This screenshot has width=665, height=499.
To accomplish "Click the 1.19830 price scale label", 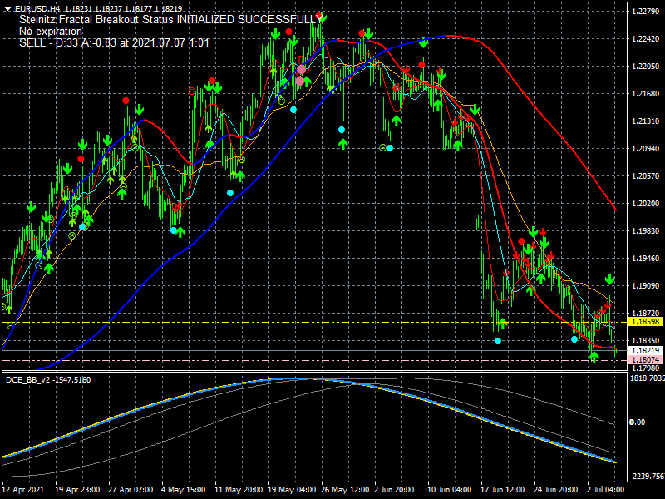I will click(x=646, y=231).
